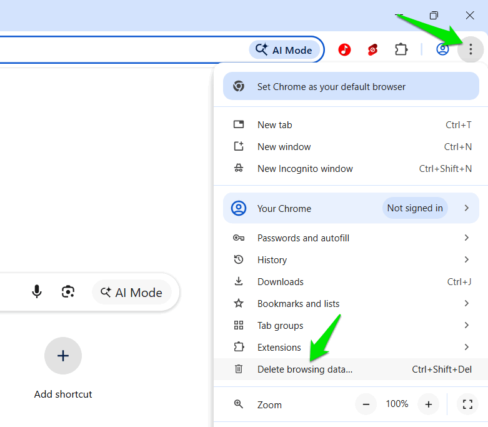Click the Downloads arrow icon
The image size is (488, 427).
239,281
